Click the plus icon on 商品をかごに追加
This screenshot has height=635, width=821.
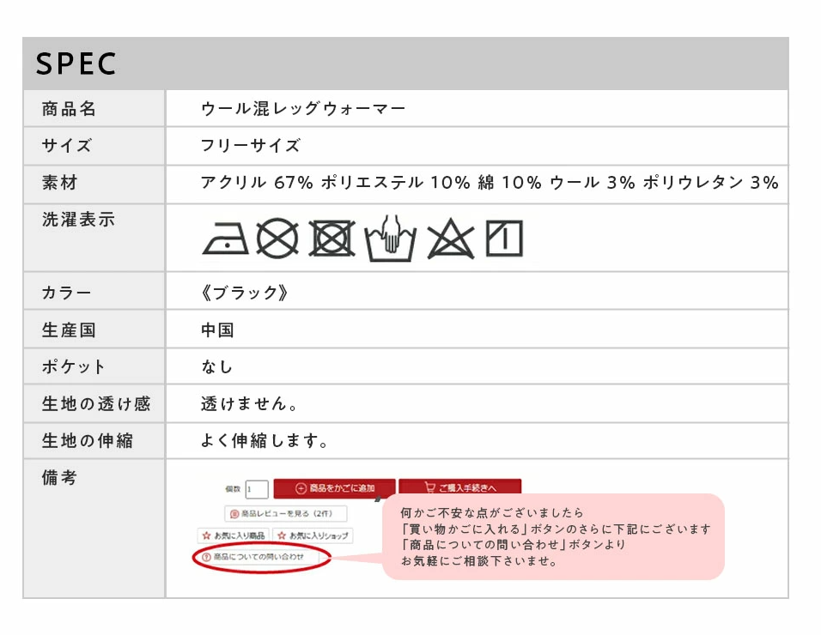301,489
